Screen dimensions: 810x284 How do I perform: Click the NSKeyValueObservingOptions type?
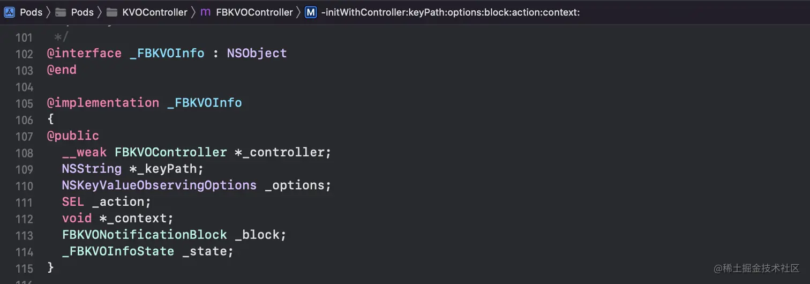coord(159,185)
